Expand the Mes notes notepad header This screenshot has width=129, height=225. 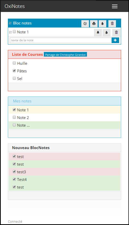click(64, 101)
